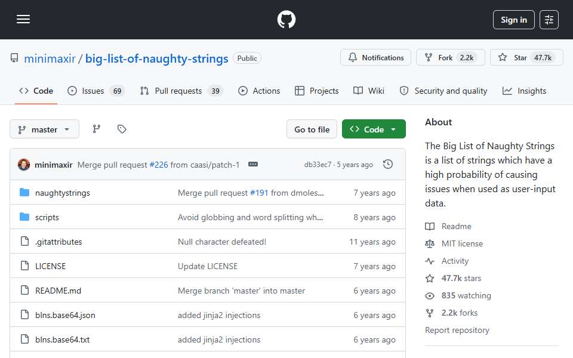
Task: Click the Readme book icon in About
Action: (430, 227)
